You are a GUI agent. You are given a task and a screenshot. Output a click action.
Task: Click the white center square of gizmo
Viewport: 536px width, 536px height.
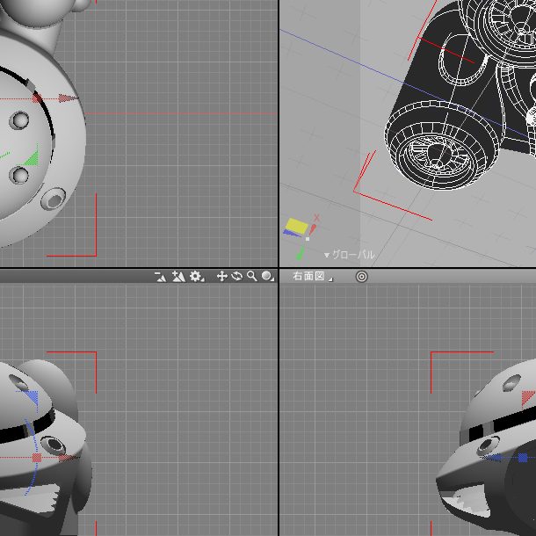(x=307, y=239)
